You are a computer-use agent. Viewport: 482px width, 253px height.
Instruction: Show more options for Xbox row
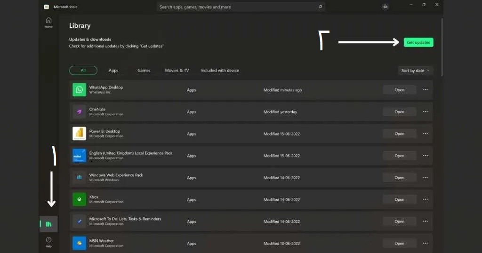(x=425, y=199)
